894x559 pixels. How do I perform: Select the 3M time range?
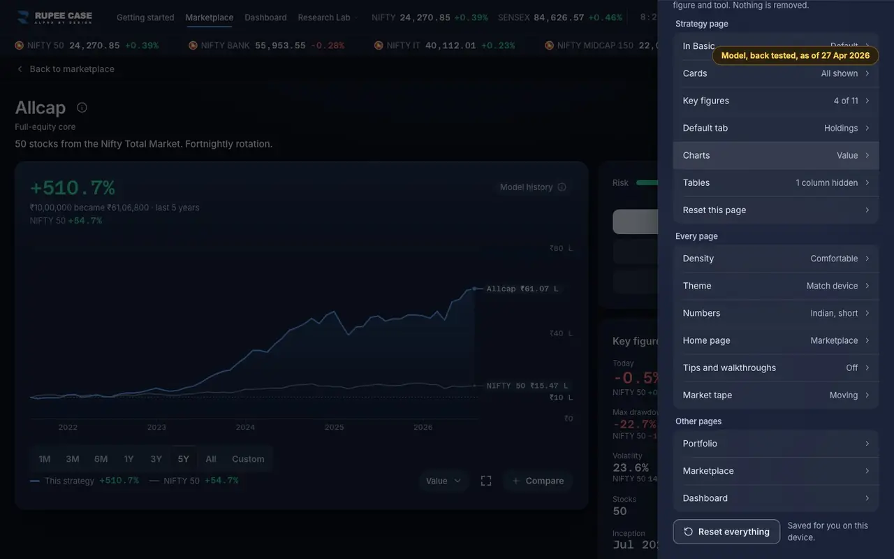point(73,459)
